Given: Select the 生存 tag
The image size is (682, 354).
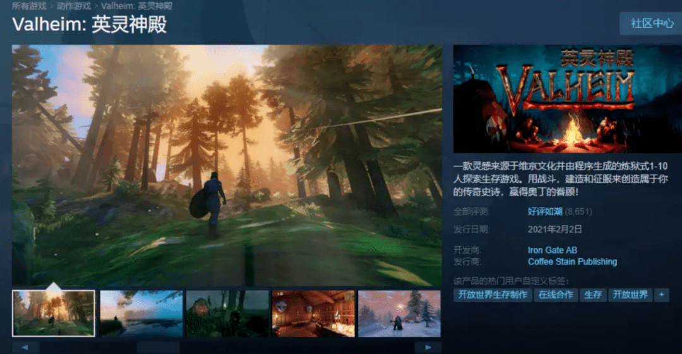Looking at the screenshot, I should pyautogui.click(x=593, y=295).
